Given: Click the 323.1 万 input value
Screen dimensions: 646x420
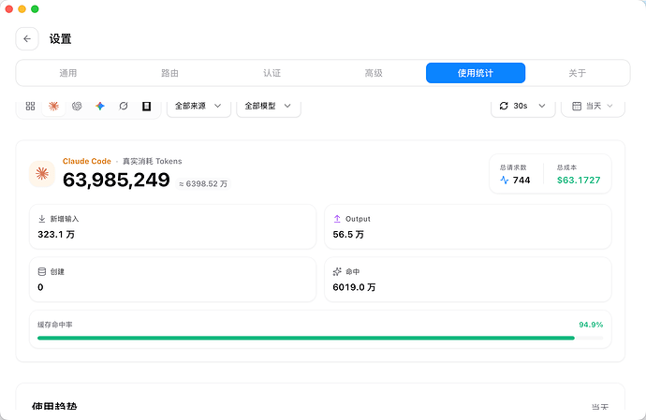Looking at the screenshot, I should 56,234.
